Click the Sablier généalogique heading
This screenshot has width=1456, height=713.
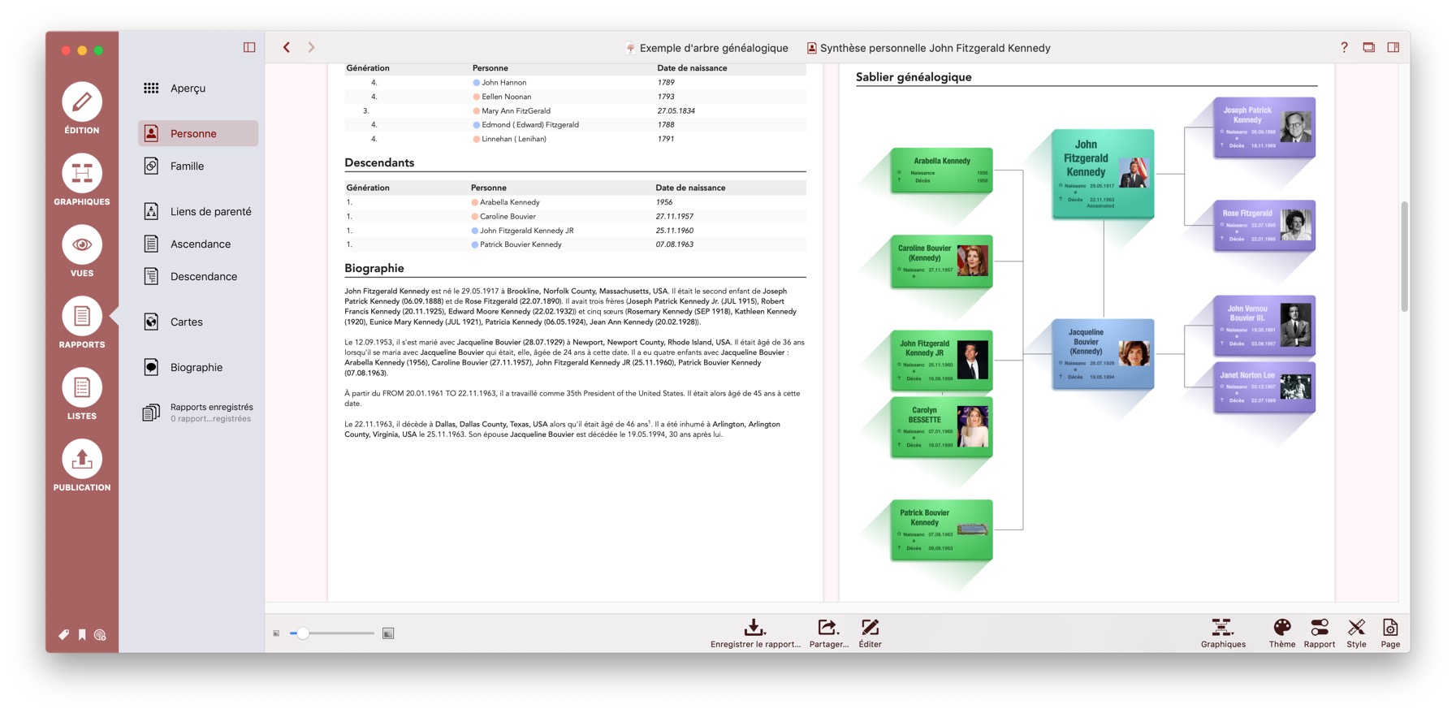click(x=914, y=77)
